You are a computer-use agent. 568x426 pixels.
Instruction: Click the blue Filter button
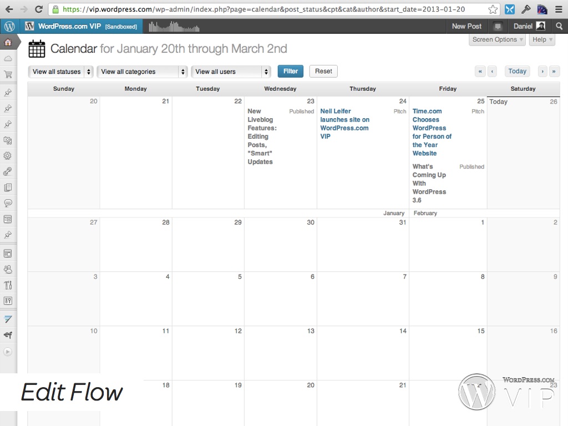point(291,72)
